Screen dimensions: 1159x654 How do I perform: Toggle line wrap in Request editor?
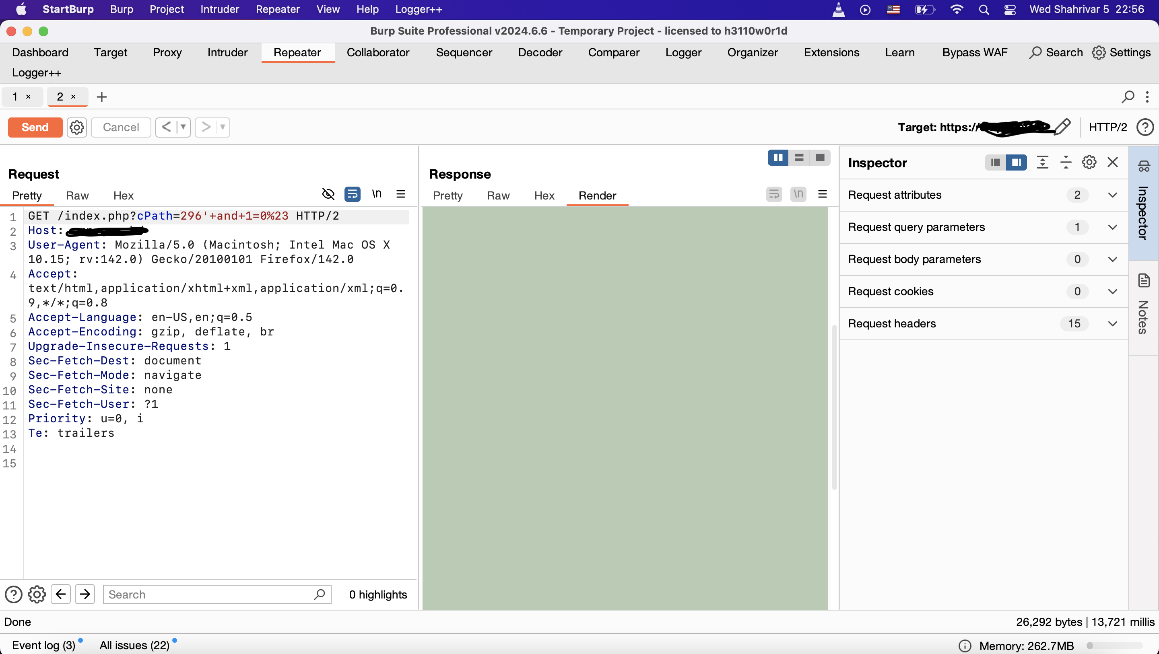(352, 194)
